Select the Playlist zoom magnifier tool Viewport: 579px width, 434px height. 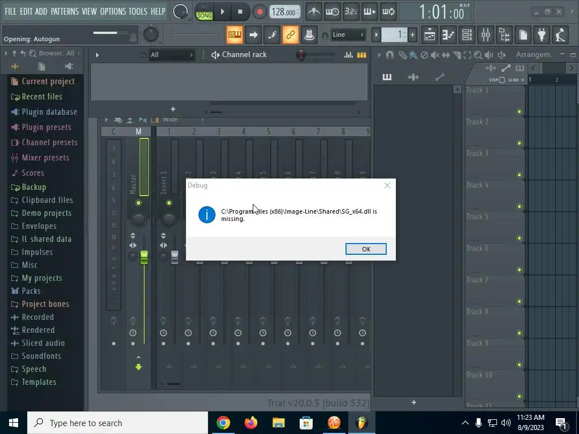pos(478,55)
